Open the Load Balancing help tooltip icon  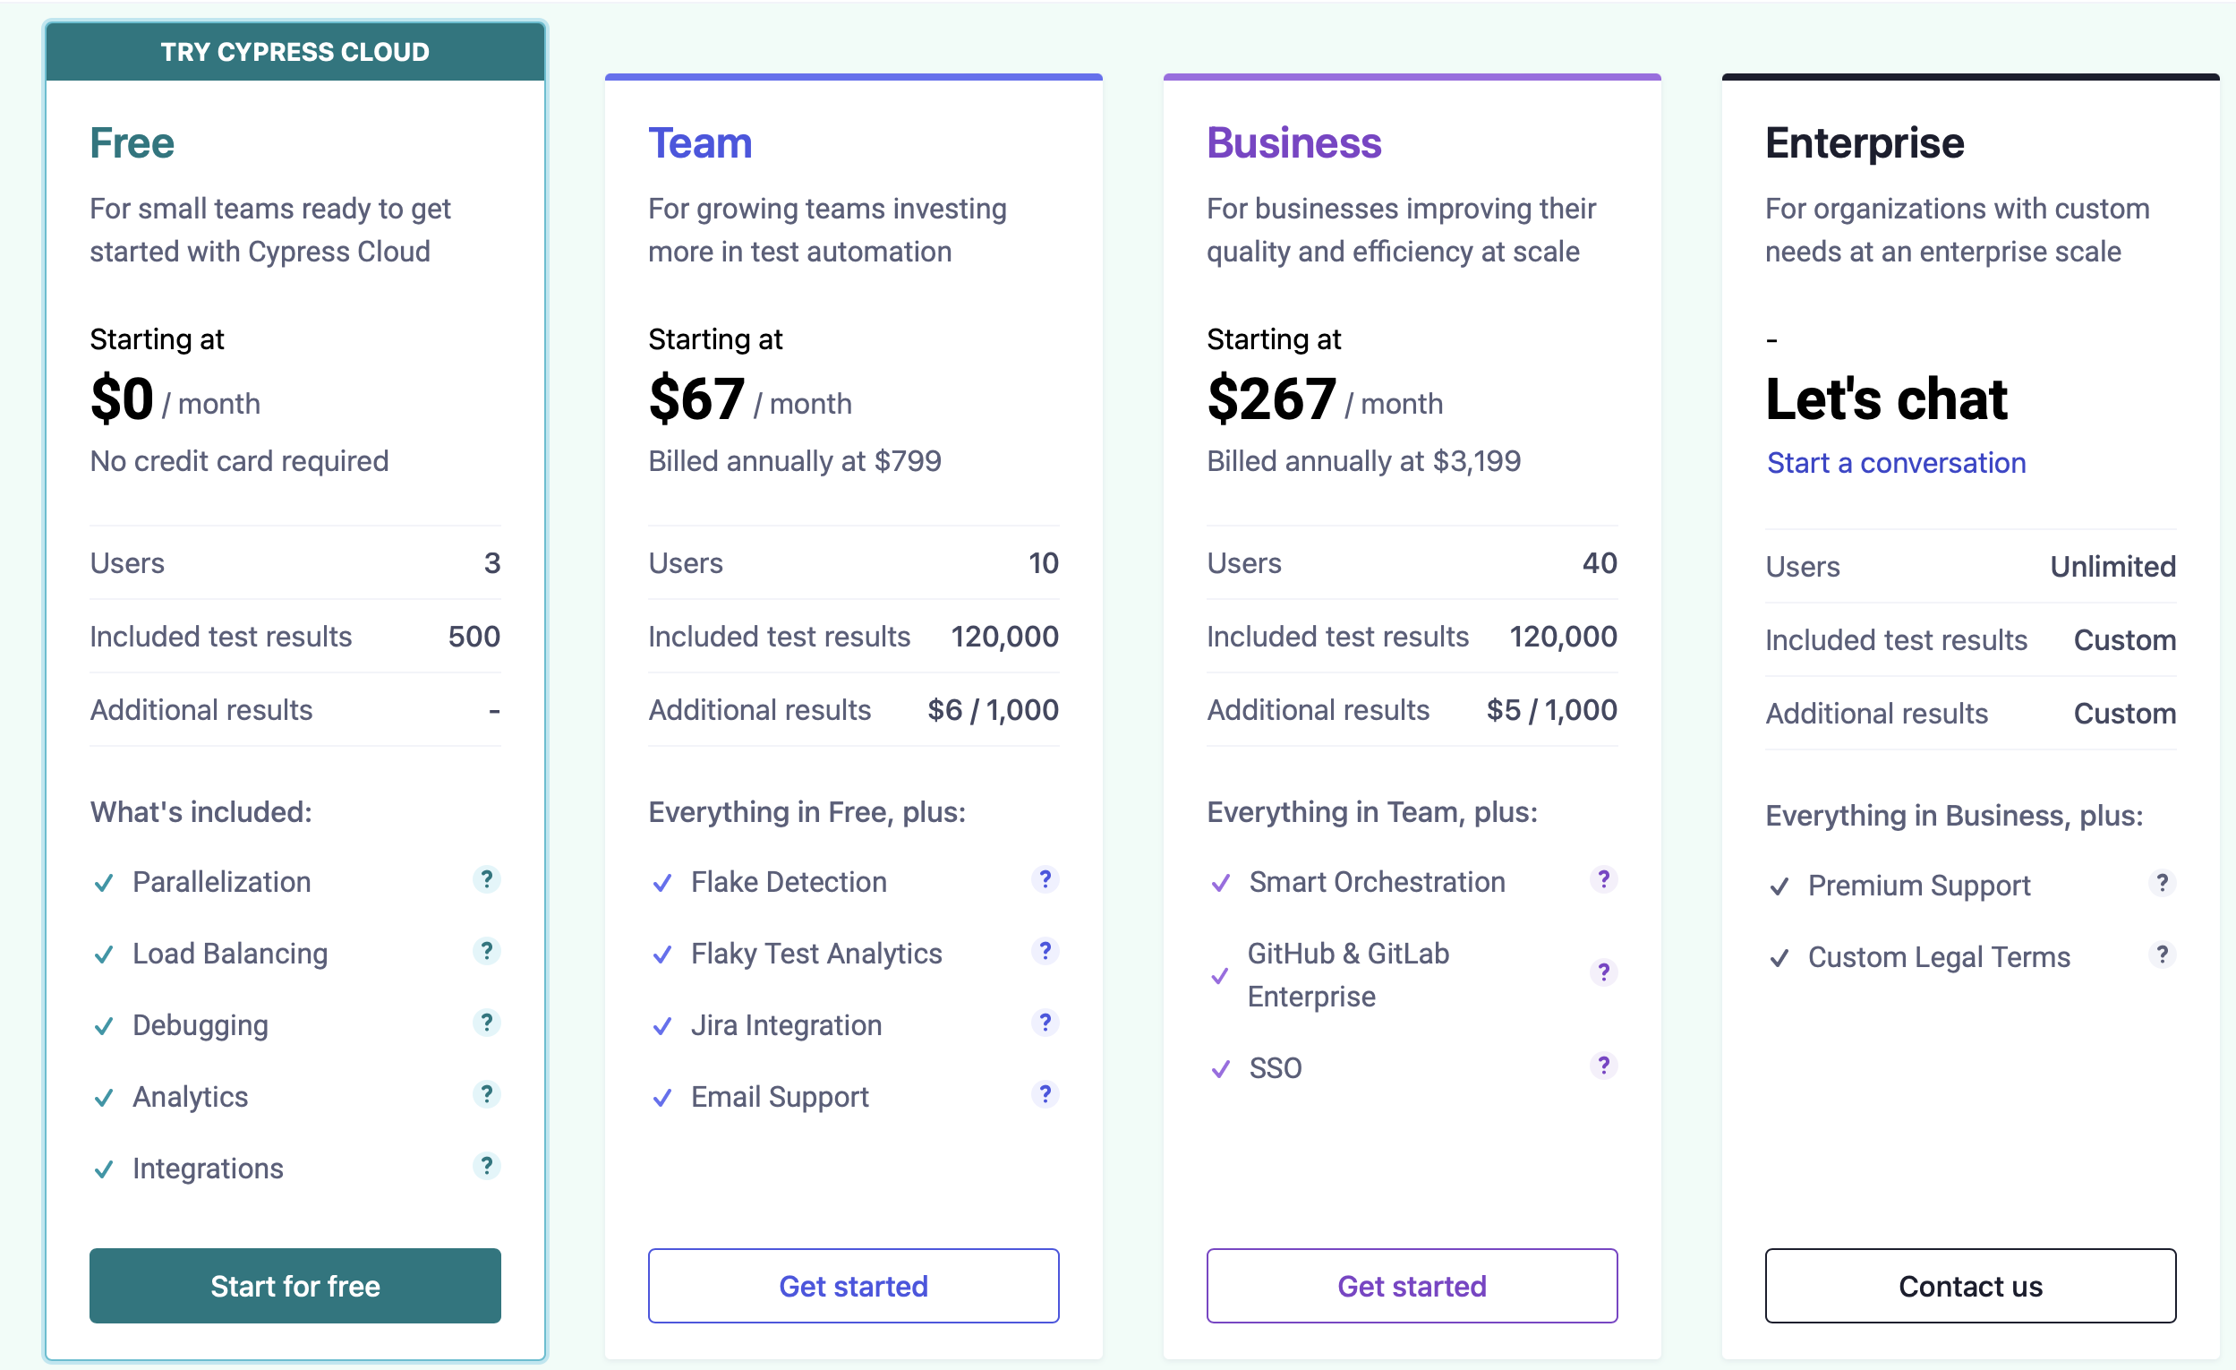click(486, 952)
